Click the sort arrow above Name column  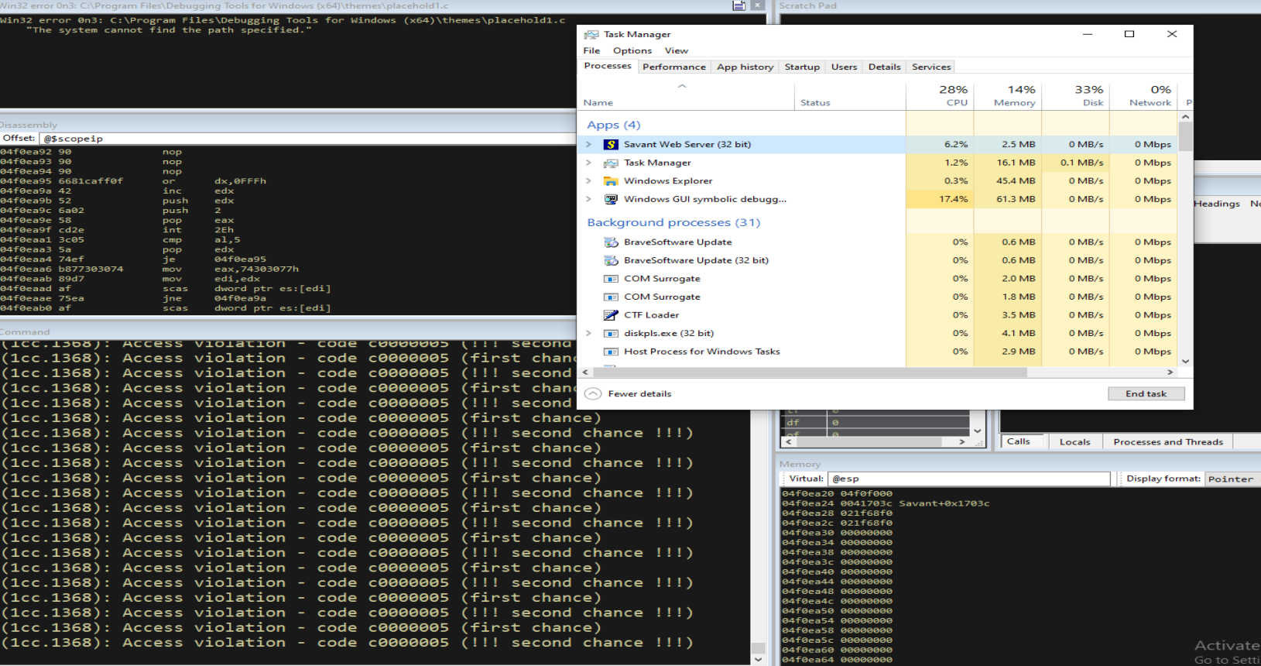[682, 86]
